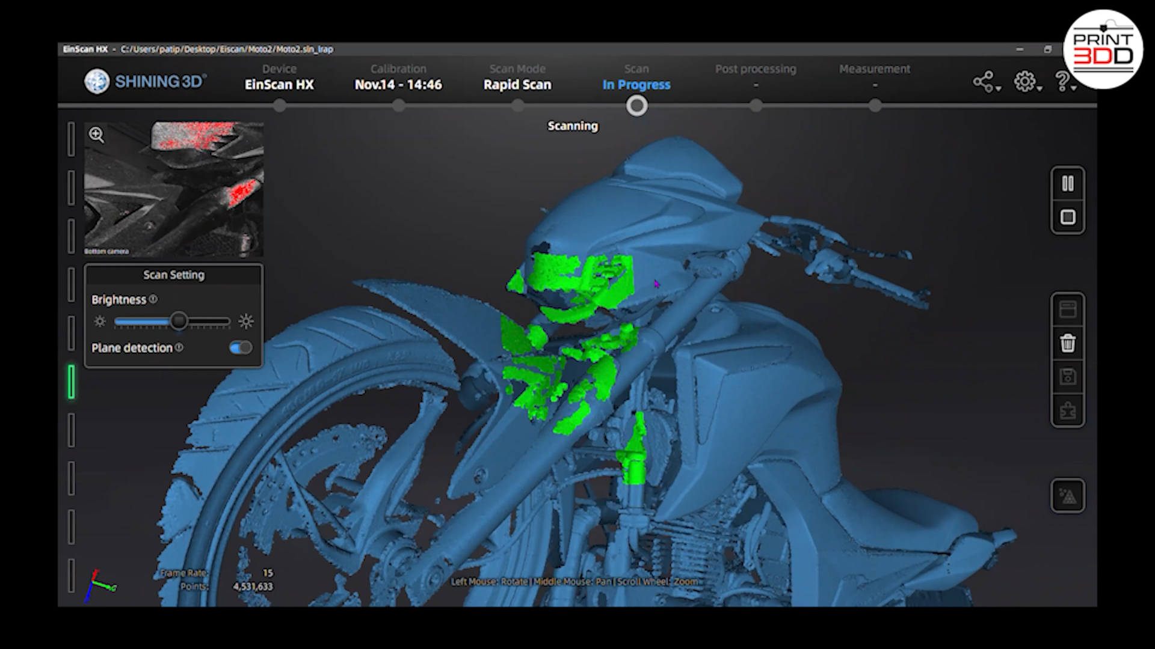Screen dimensions: 1155x649
Task: Click the Plane detection label text
Action: (x=132, y=348)
